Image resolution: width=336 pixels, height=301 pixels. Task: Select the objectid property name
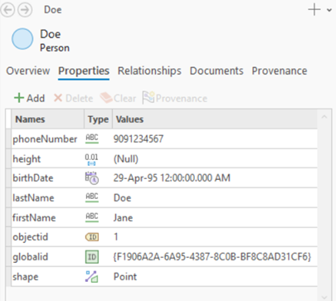(x=31, y=237)
